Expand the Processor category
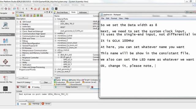 point(21,60)
